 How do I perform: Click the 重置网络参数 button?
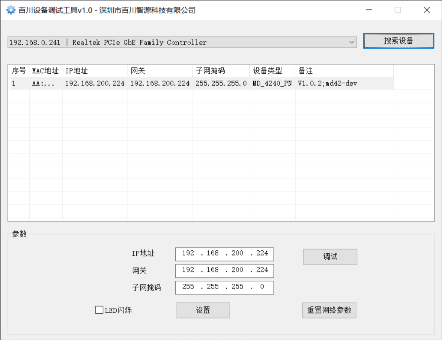point(329,310)
